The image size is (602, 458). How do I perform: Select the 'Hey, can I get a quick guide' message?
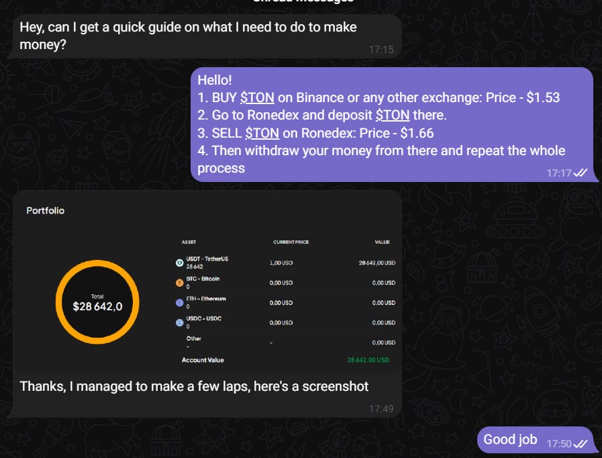coord(188,36)
